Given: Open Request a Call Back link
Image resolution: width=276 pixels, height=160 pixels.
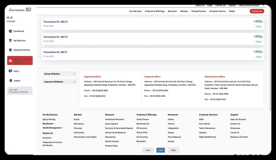Looking at the screenshot, I should coord(239,137).
